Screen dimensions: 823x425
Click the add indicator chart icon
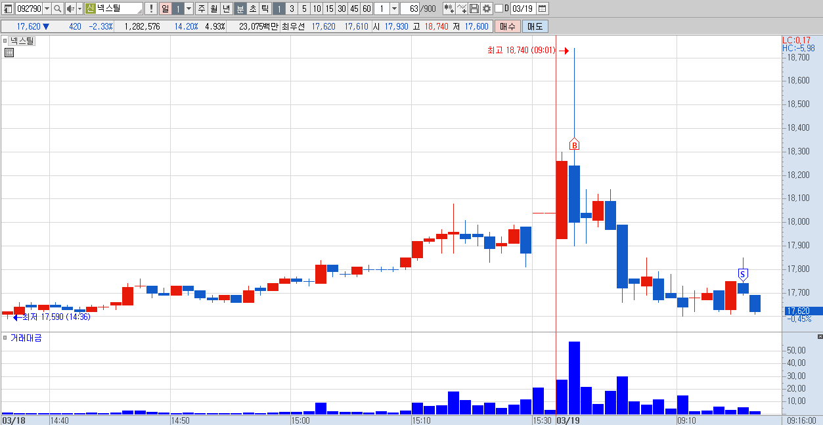click(x=449, y=9)
